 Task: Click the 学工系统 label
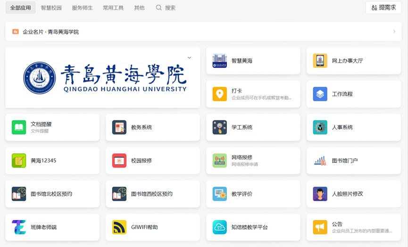click(242, 127)
